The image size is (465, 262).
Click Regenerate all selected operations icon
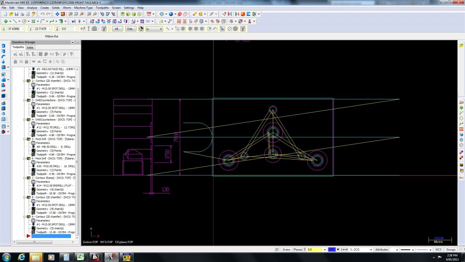(x=28, y=54)
